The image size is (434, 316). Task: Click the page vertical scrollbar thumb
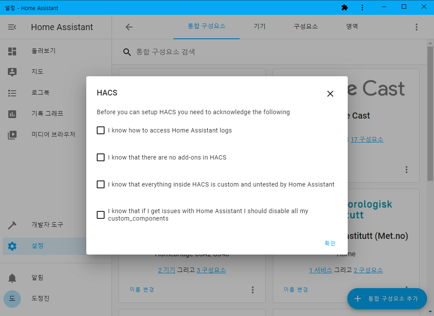click(x=430, y=114)
